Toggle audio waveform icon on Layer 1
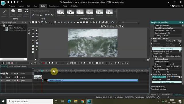 (15, 77)
